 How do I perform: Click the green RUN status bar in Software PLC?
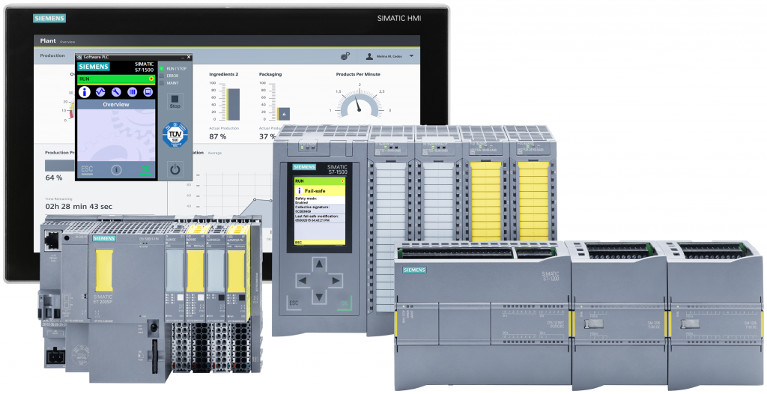116,79
